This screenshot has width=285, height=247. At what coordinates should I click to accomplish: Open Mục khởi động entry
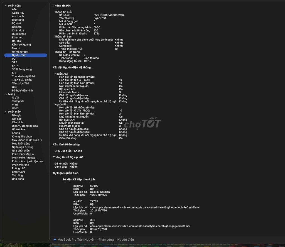click(21, 143)
